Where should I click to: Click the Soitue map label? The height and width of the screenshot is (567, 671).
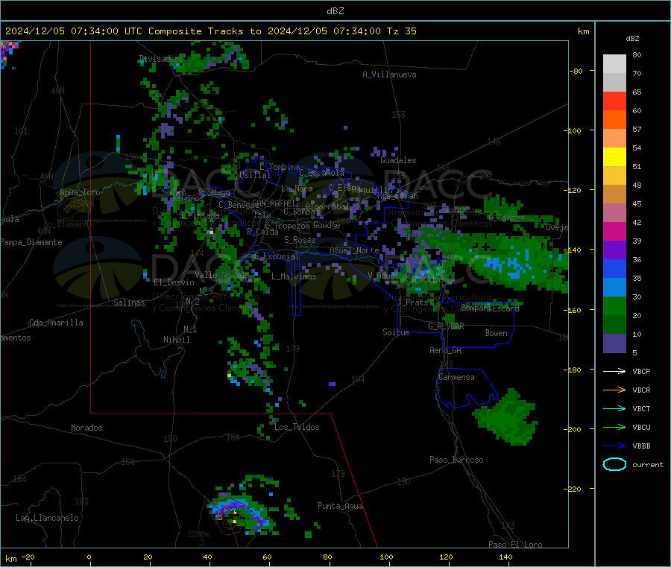[x=396, y=332]
